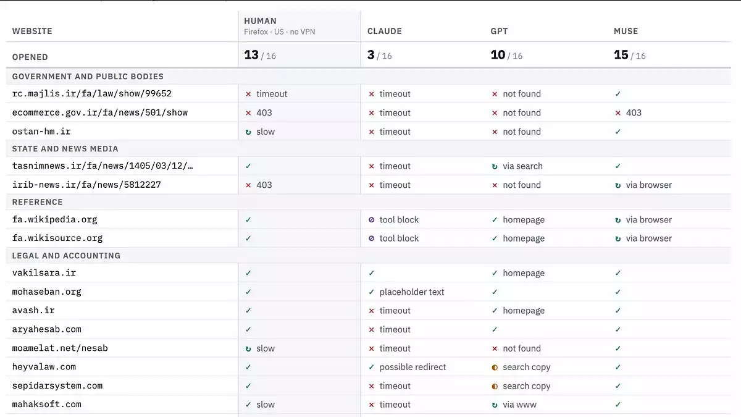The image size is (741, 417).
Task: Click the checkmark in vakilsara.ir Claude cell
Action: click(x=372, y=273)
